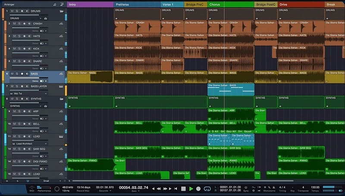
Task: Toggle the Loop button in transport
Action: click(207, 189)
